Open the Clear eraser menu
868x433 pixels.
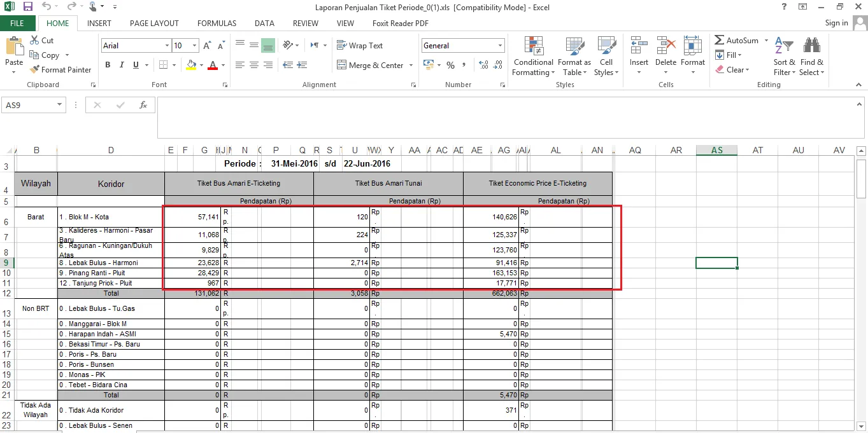732,70
